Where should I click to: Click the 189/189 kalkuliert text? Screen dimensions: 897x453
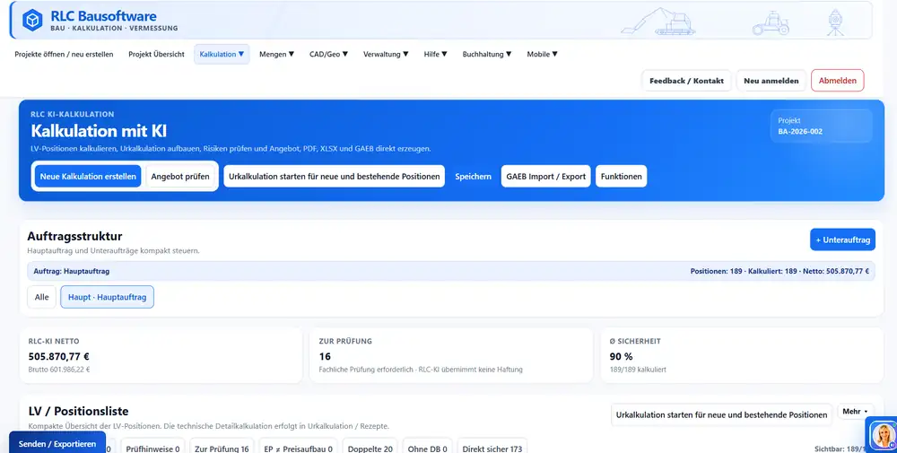pos(638,370)
